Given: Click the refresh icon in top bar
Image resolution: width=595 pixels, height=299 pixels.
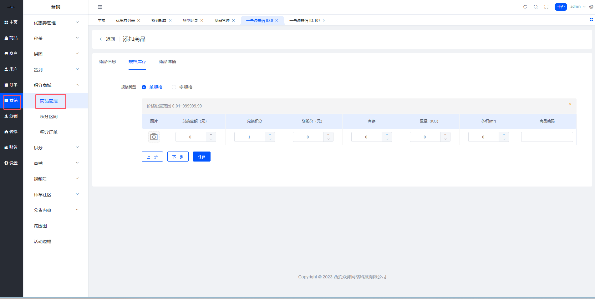Looking at the screenshot, I should click(525, 7).
